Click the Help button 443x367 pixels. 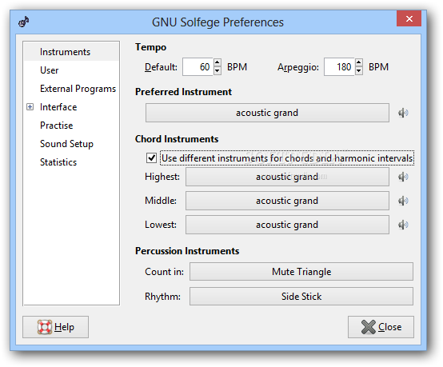pos(55,327)
